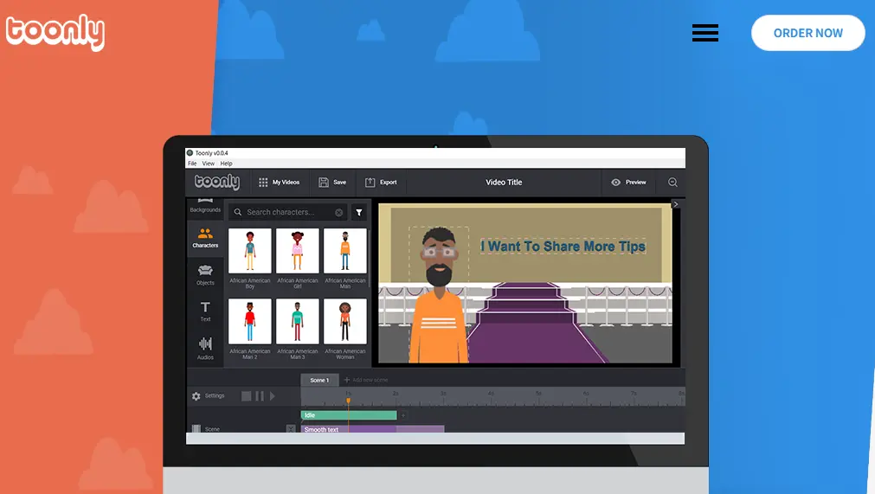The height and width of the screenshot is (494, 875).
Task: Add a new scene
Action: (366, 380)
